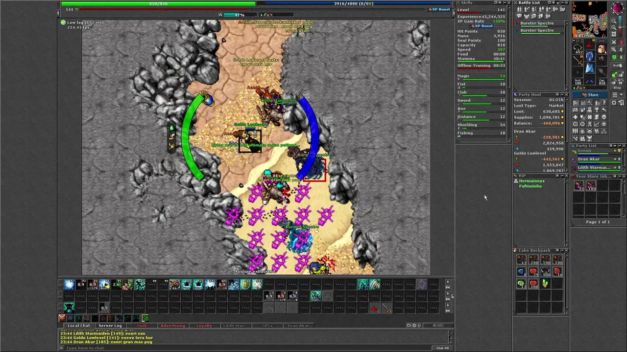The height and width of the screenshot is (352, 627).
Task: Select the green ring in Cake Backpack
Action: (x=521, y=284)
